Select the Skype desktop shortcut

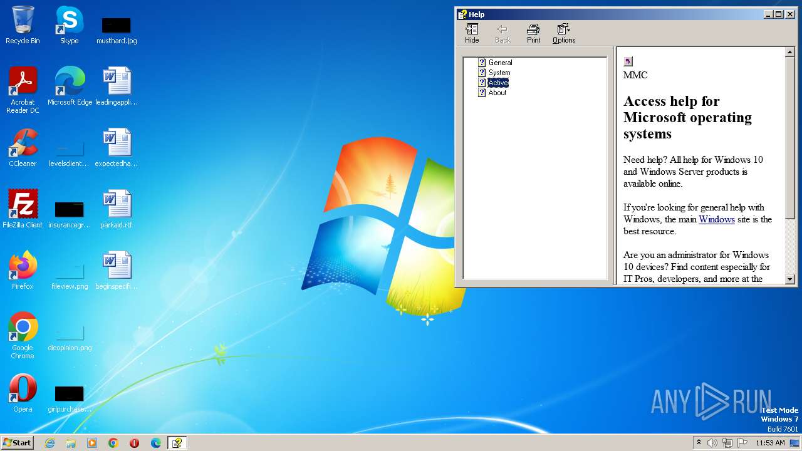tap(69, 26)
